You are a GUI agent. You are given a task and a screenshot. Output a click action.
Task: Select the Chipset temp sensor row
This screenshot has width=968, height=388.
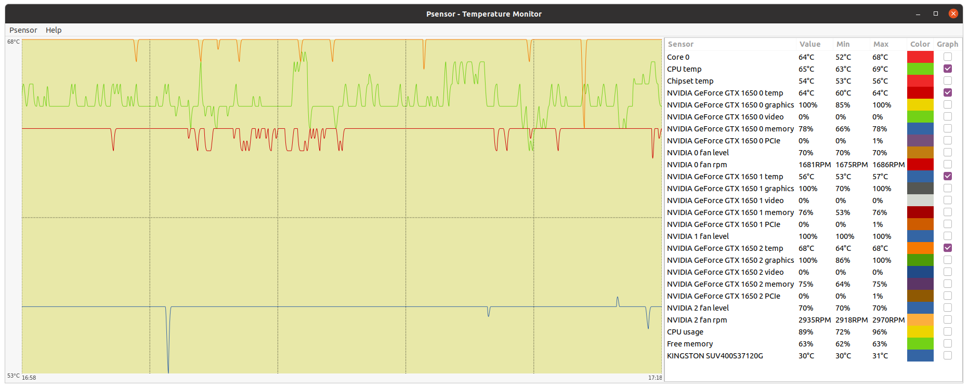pos(690,81)
